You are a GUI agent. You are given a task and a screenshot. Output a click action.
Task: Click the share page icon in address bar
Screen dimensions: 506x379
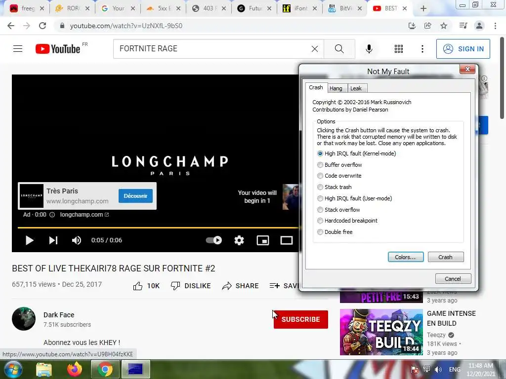pyautogui.click(x=428, y=26)
